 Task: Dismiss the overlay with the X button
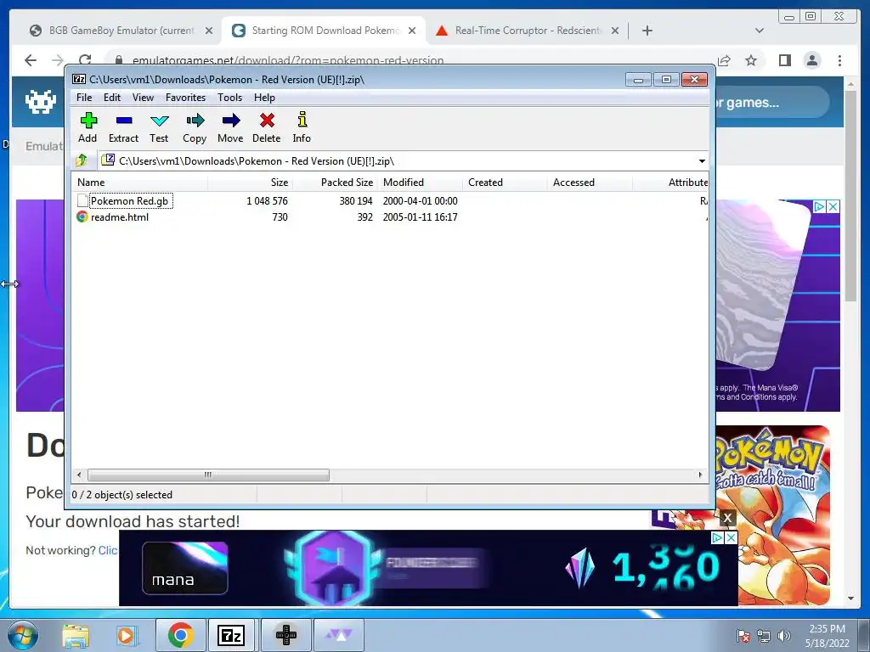(727, 519)
